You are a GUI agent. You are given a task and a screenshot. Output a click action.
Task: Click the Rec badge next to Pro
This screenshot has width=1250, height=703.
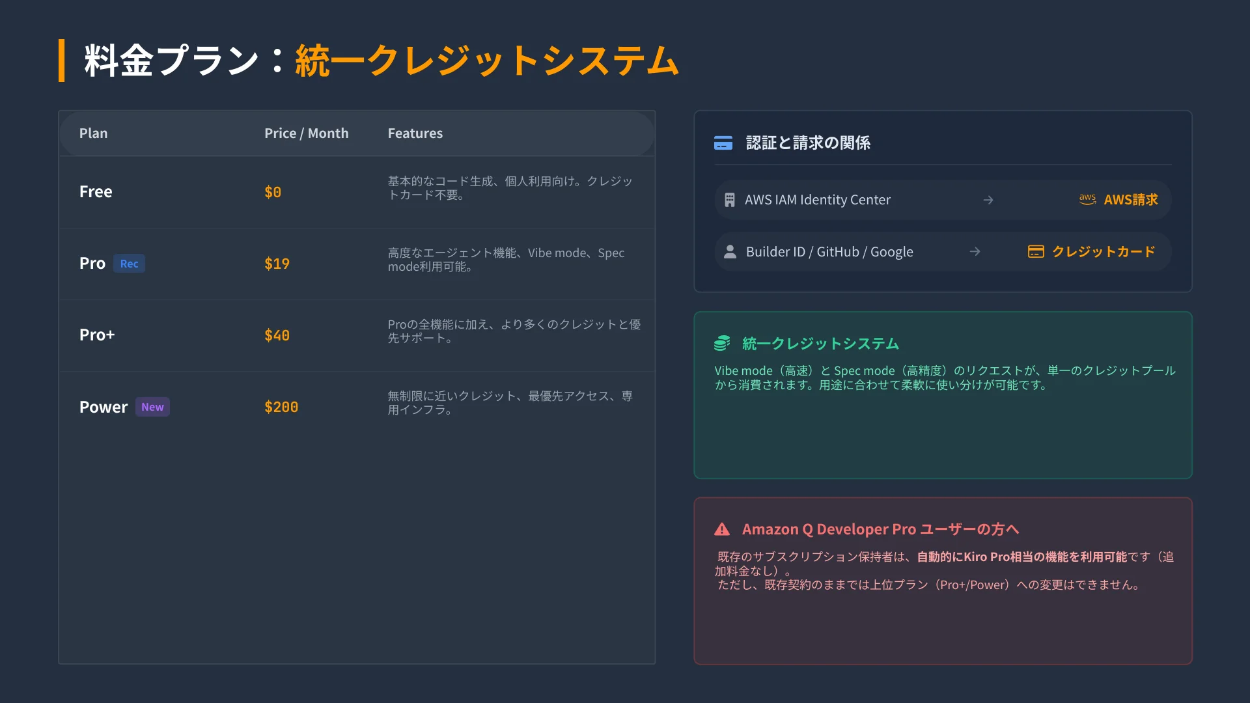pos(129,264)
